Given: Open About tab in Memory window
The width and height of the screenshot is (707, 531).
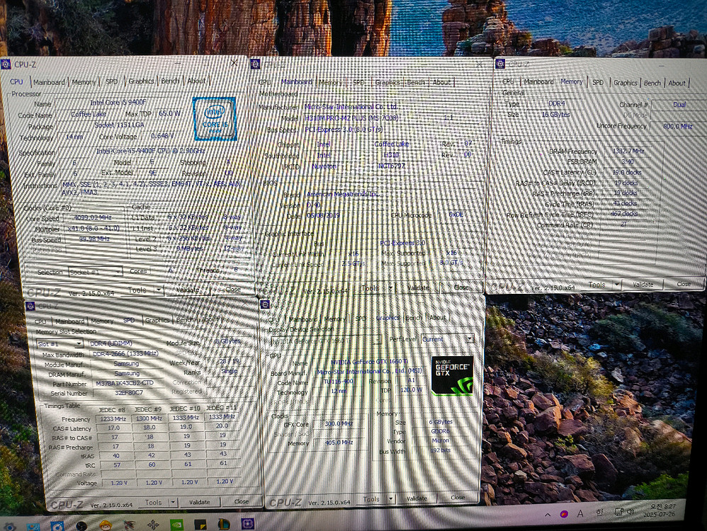Looking at the screenshot, I should tap(677, 83).
